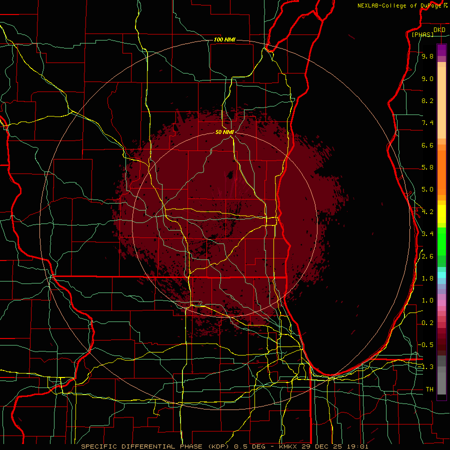This screenshot has width=450, height=450.
Task: Click the -1.3 scale value
Action: tap(426, 367)
